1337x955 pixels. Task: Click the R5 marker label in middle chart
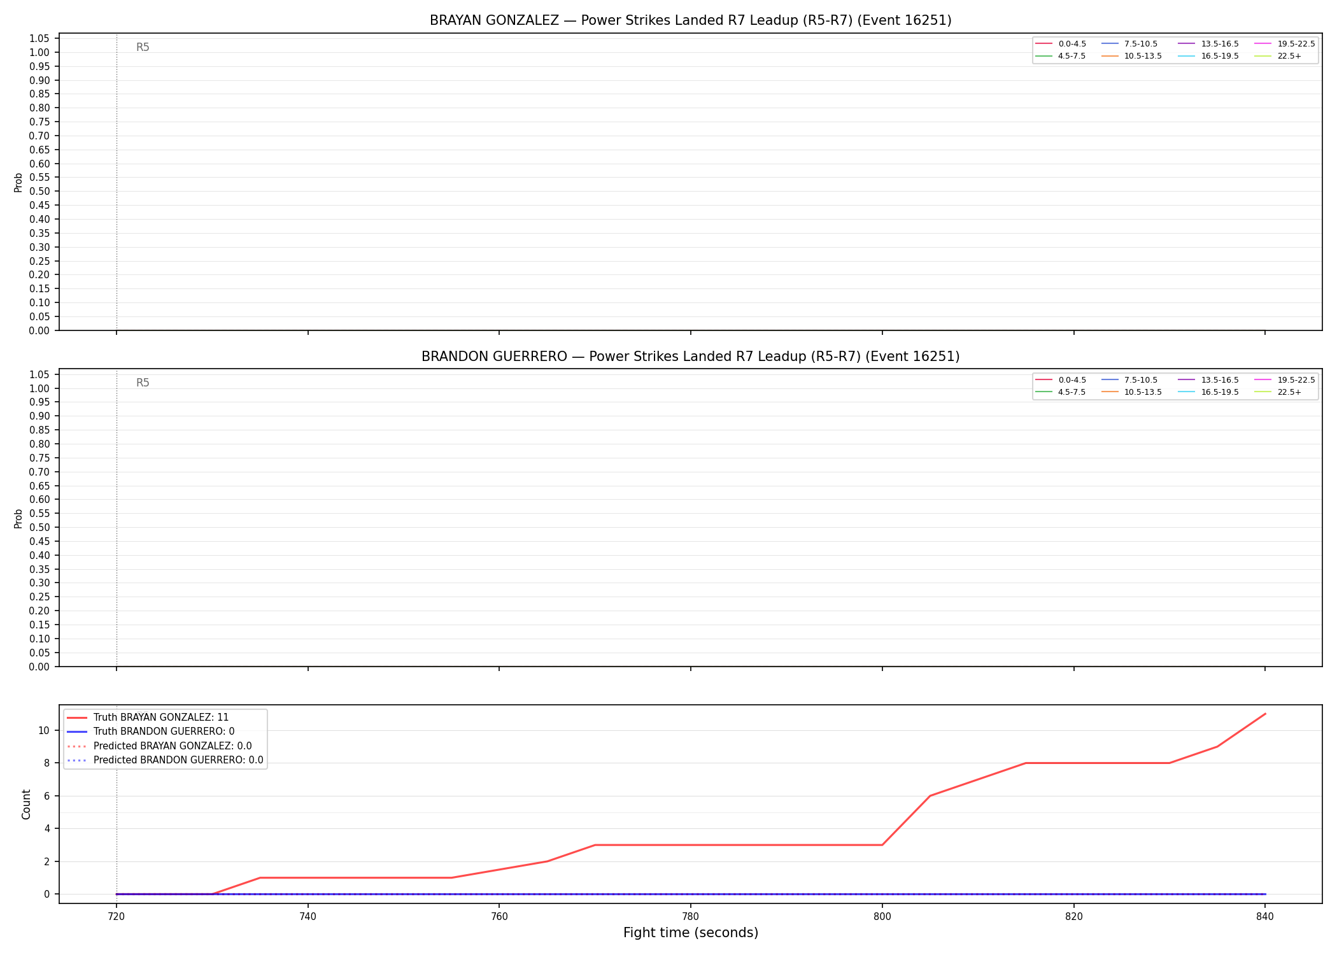143,383
